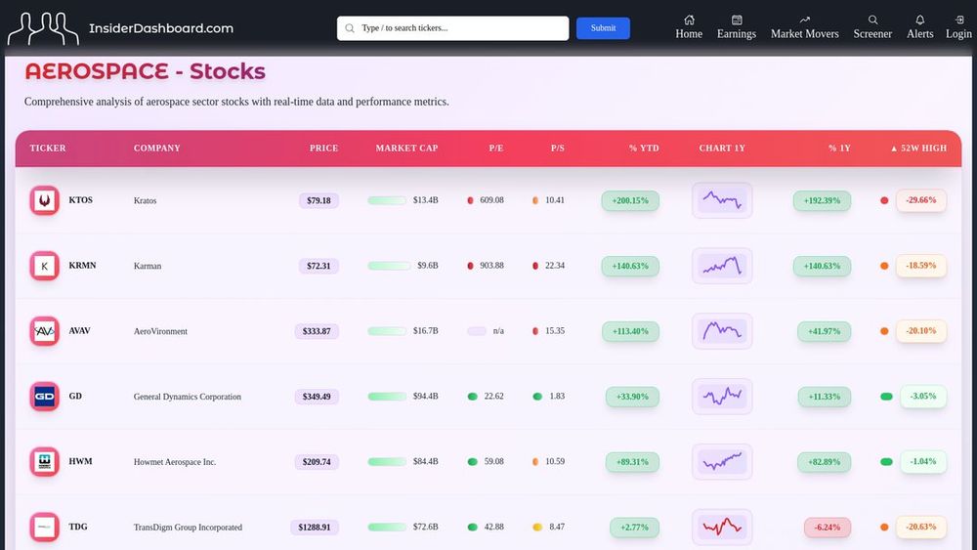The image size is (977, 550).
Task: Open the KRMN one-year chart thumbnail
Action: tap(722, 266)
